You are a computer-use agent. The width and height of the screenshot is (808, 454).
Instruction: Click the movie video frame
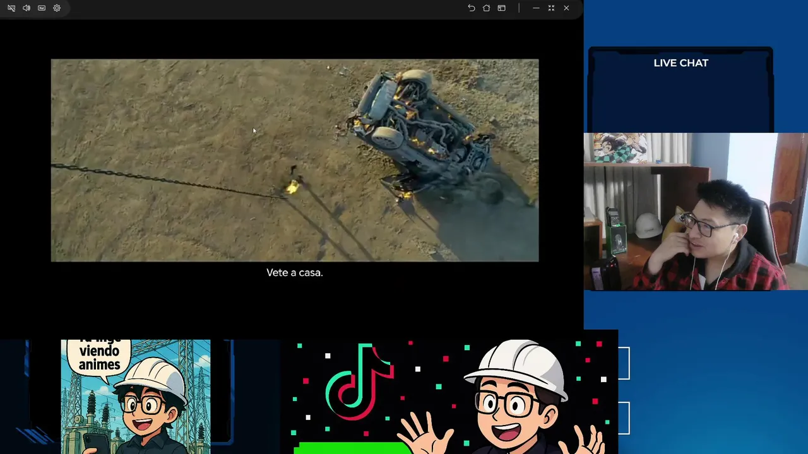[295, 160]
